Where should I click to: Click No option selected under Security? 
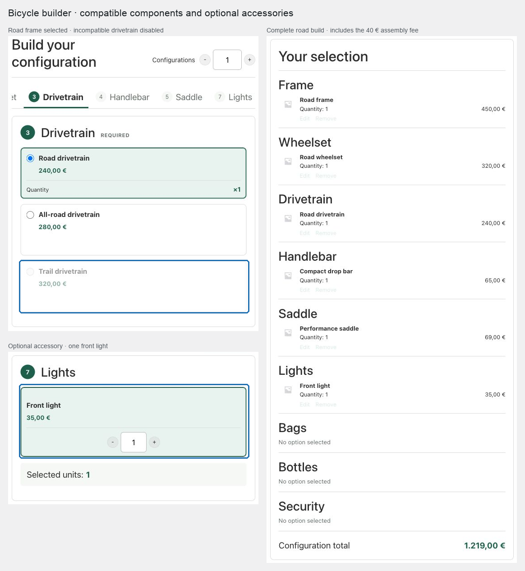pos(304,520)
